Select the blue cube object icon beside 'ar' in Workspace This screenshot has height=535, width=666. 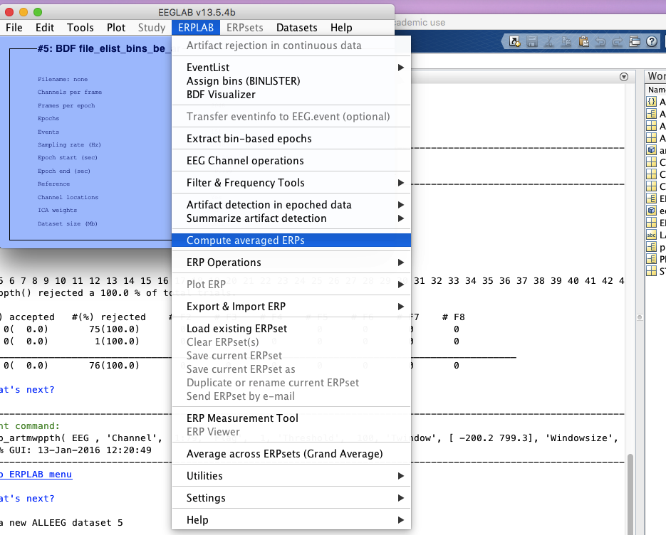tap(651, 150)
